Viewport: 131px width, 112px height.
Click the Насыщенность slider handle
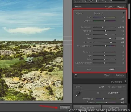[105, 46]
